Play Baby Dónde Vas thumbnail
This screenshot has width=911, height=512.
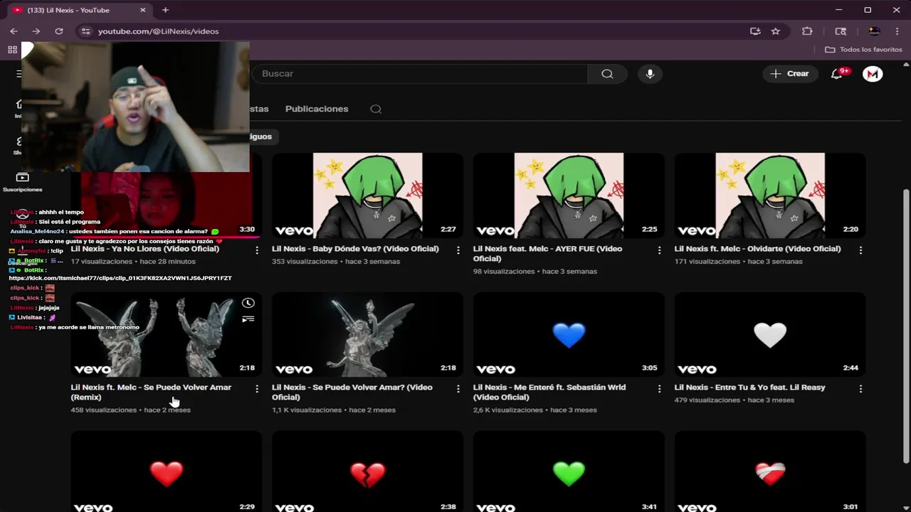point(367,196)
